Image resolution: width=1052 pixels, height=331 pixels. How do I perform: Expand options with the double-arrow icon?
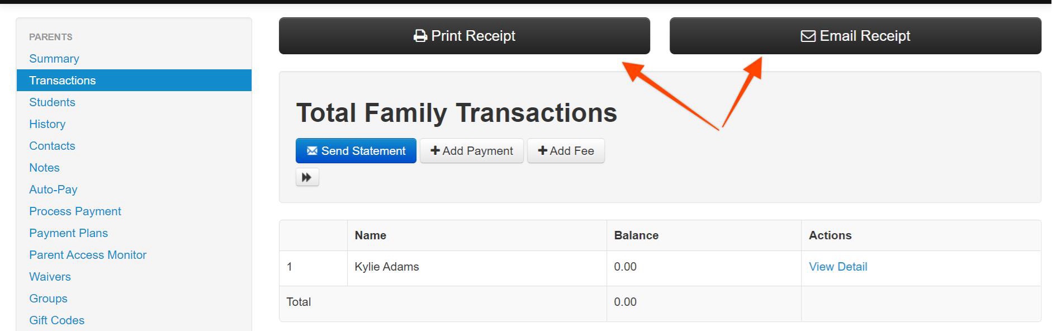coord(307,177)
